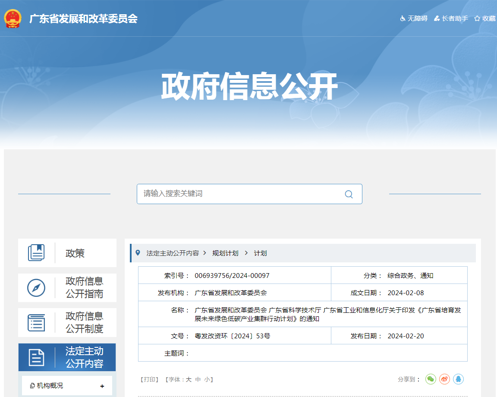Click 收藏 to bookmark the page
This screenshot has width=497, height=397.
[x=485, y=19]
